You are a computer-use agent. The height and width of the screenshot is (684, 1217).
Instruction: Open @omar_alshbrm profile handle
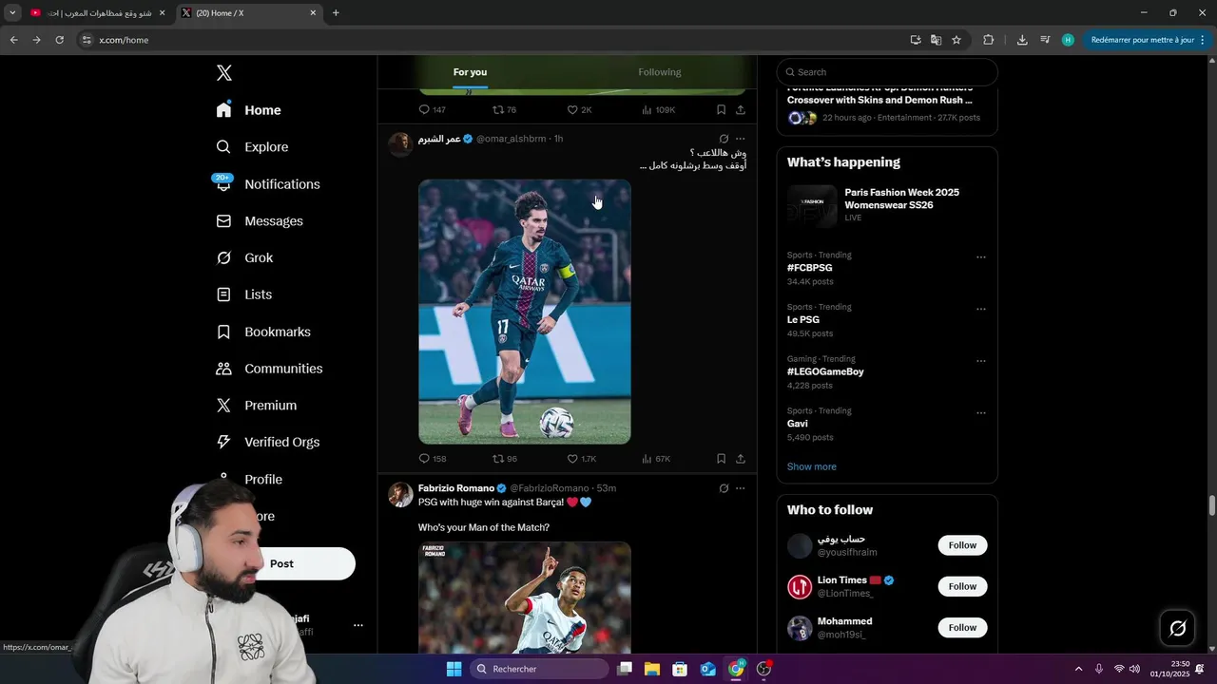(512, 139)
